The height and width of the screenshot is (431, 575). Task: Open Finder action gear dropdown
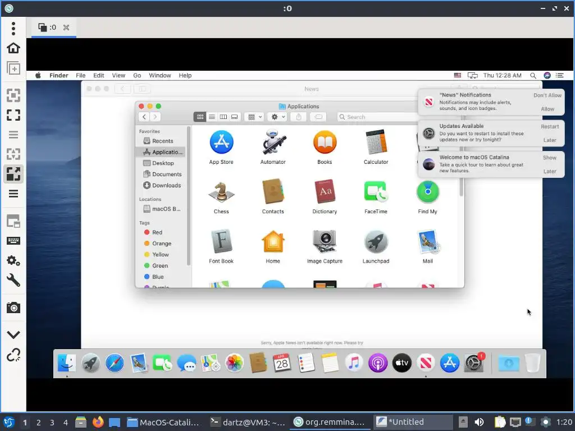click(277, 117)
